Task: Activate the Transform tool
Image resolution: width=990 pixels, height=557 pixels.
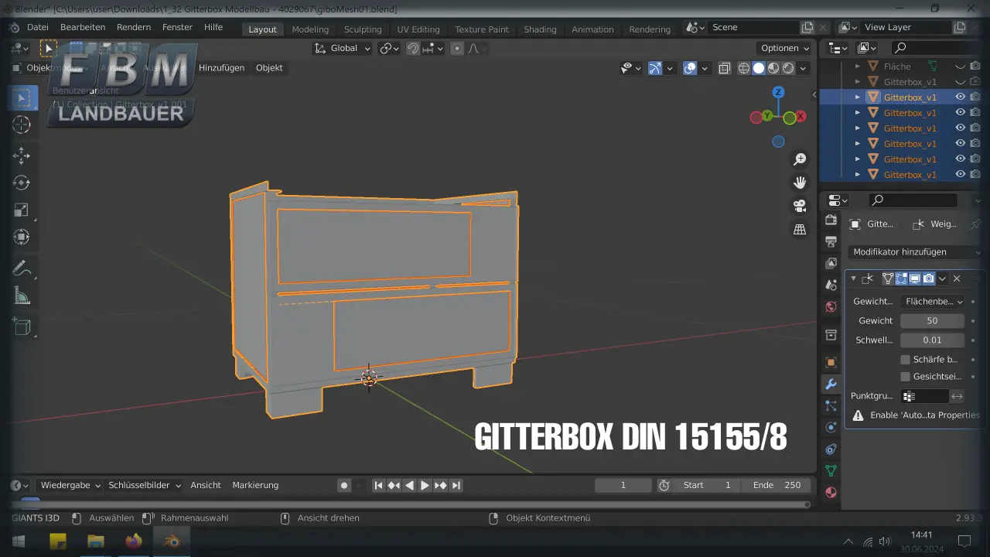Action: click(x=22, y=237)
